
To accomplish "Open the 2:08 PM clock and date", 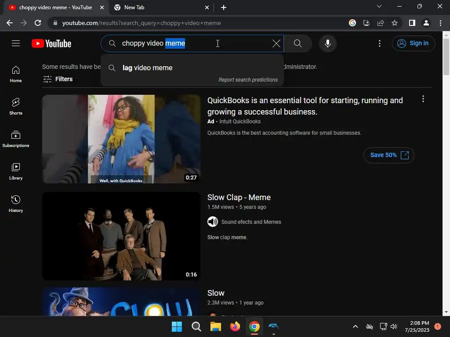I will [x=417, y=326].
